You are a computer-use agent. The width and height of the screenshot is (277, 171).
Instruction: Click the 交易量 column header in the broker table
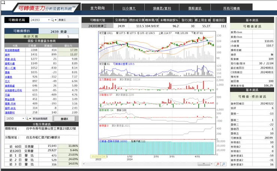tap(32, 45)
